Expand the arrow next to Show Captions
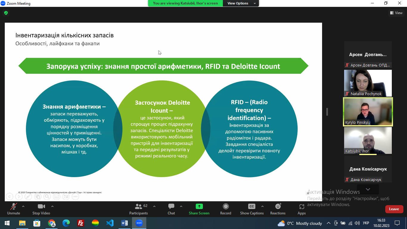 [262, 206]
